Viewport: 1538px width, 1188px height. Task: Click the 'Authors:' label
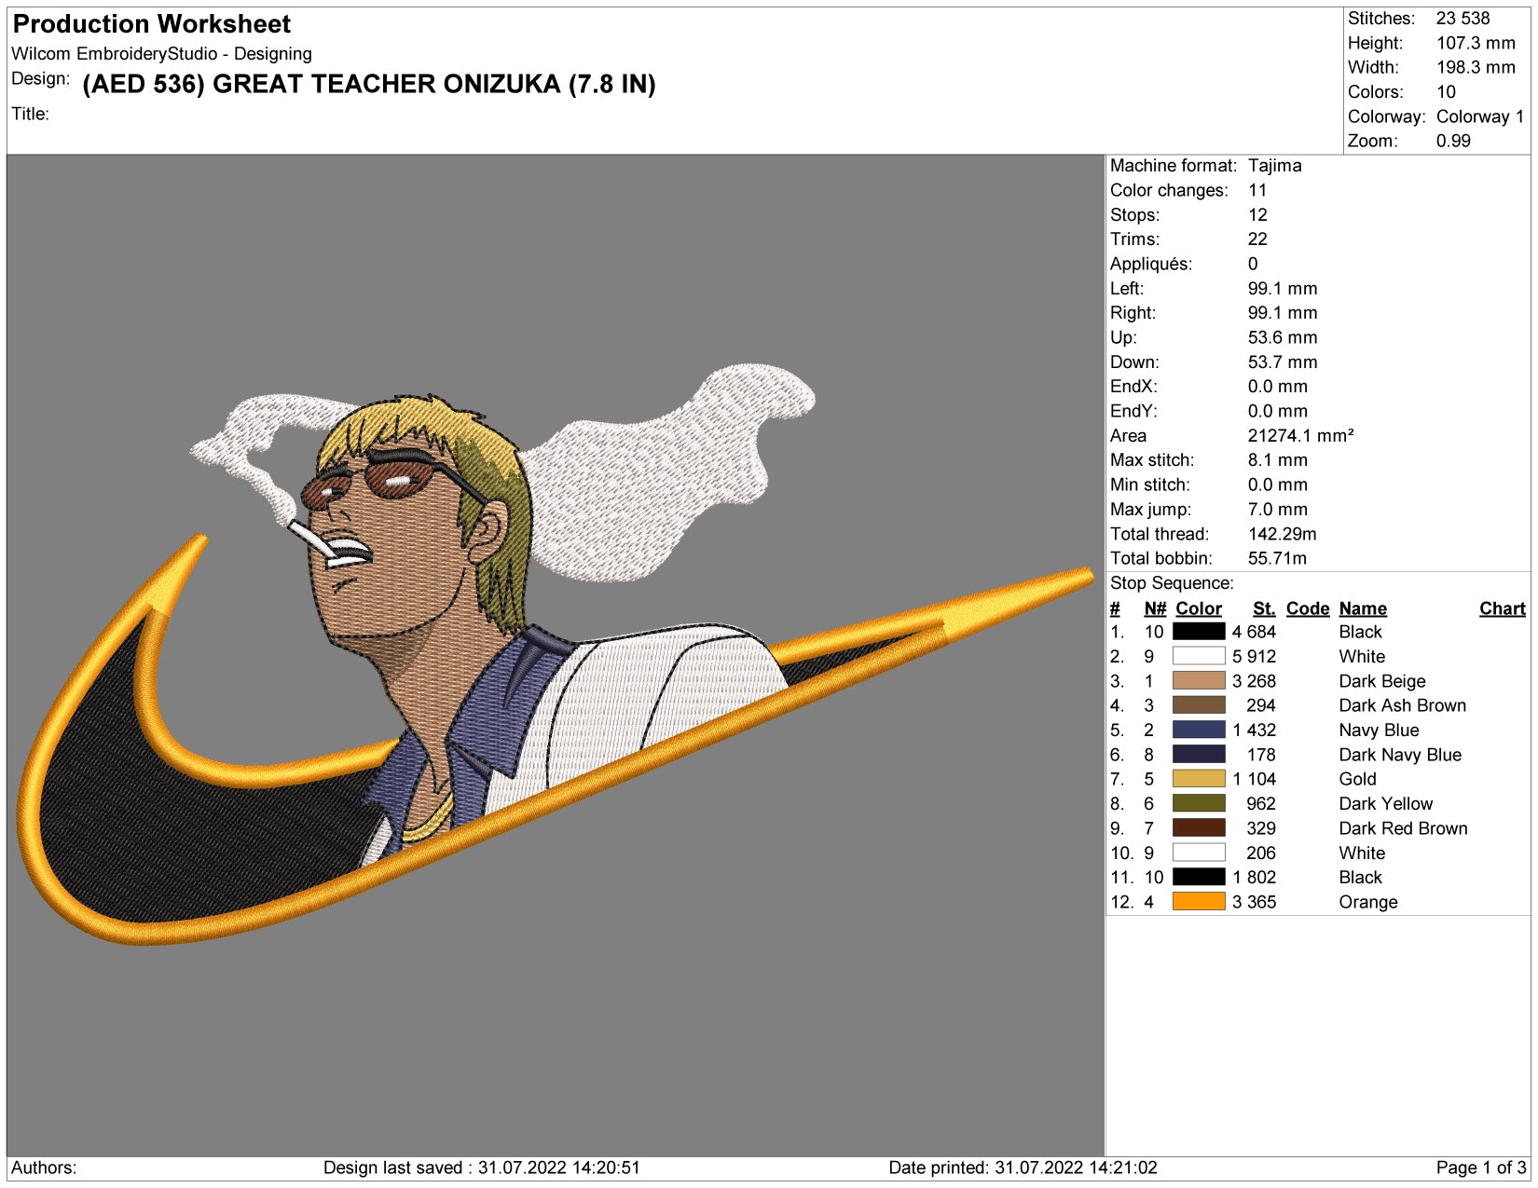[44, 1168]
